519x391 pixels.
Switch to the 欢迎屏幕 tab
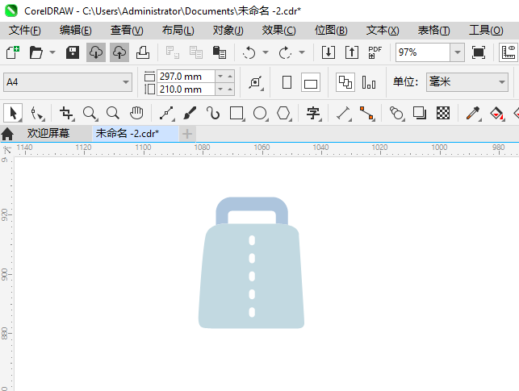pyautogui.click(x=48, y=134)
